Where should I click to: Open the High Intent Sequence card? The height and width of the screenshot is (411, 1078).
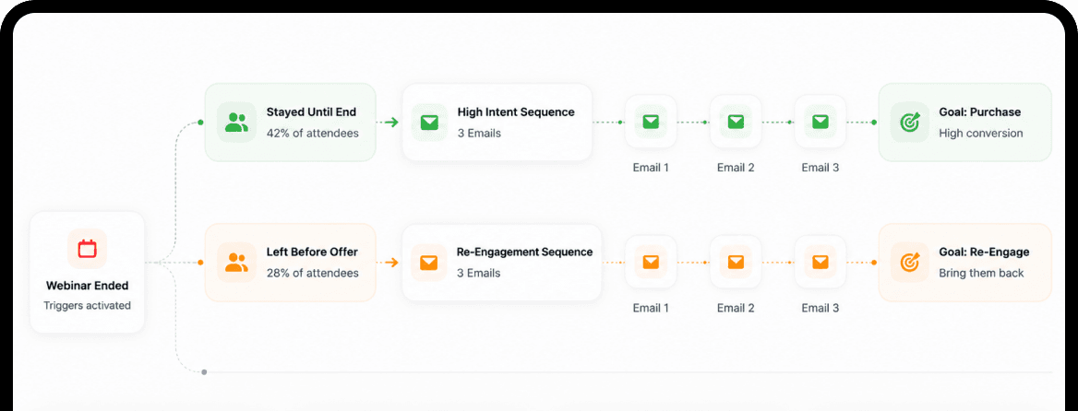click(497, 123)
